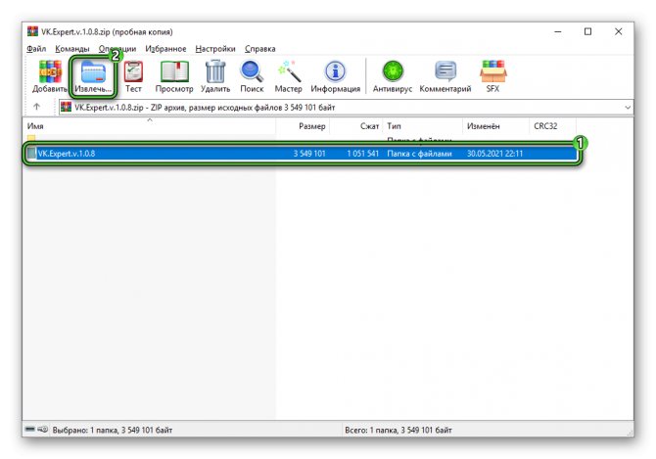Click the archive icon in address bar
Viewport: 656px width, 459px height.
click(x=66, y=107)
